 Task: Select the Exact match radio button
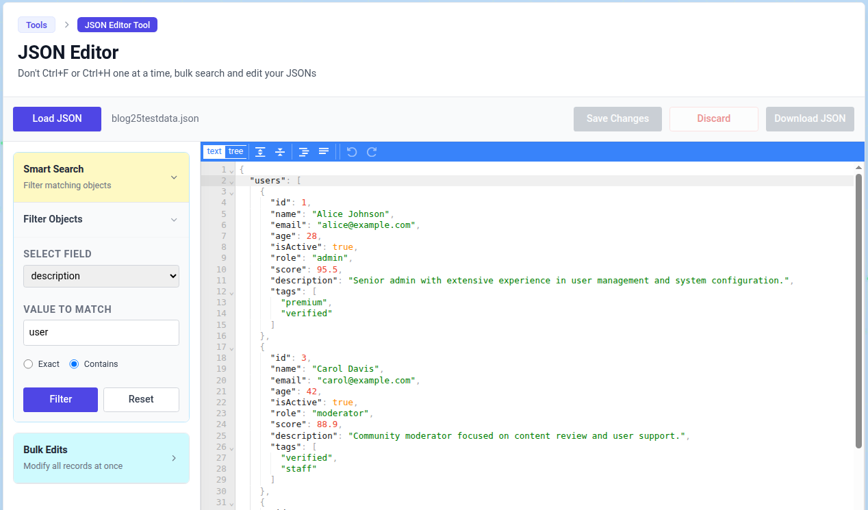pos(28,364)
